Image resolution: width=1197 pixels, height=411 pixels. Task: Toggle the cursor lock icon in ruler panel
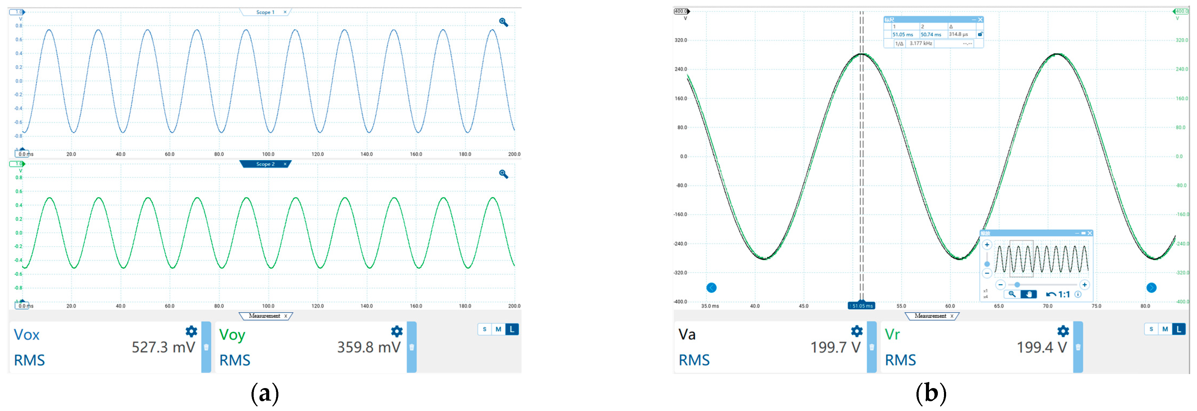(980, 34)
